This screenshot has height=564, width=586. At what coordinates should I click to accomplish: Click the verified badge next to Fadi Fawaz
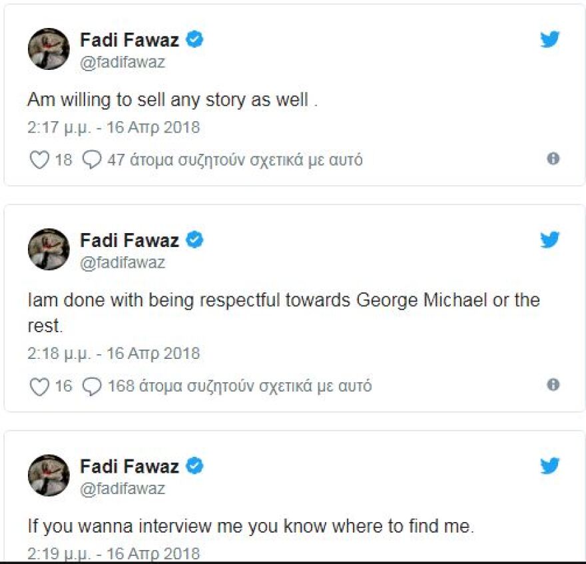[192, 39]
